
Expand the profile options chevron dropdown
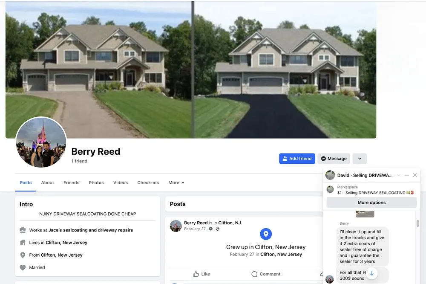tap(360, 159)
